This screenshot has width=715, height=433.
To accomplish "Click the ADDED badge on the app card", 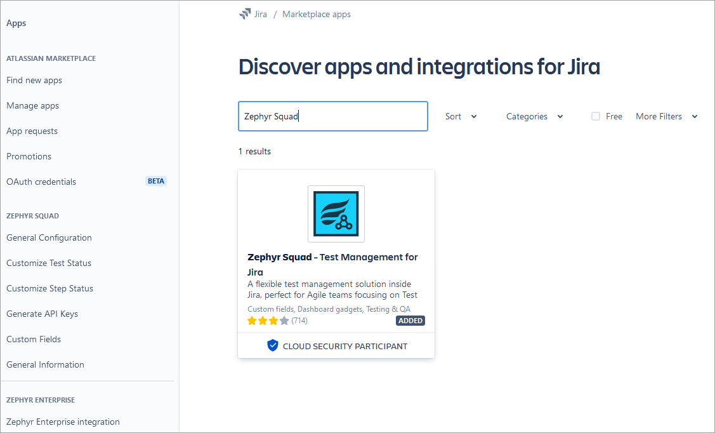I will [x=410, y=321].
